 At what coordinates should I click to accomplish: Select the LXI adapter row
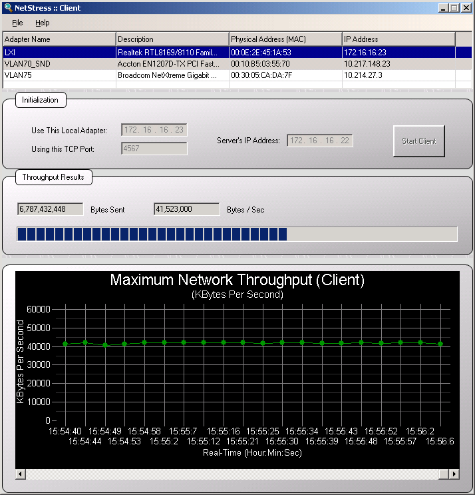coord(237,53)
